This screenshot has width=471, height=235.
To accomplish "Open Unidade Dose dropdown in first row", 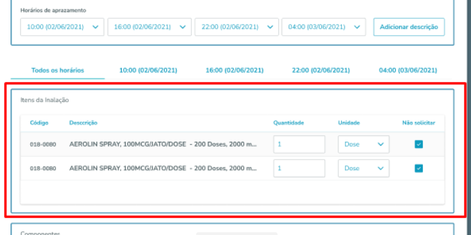I will pyautogui.click(x=363, y=144).
